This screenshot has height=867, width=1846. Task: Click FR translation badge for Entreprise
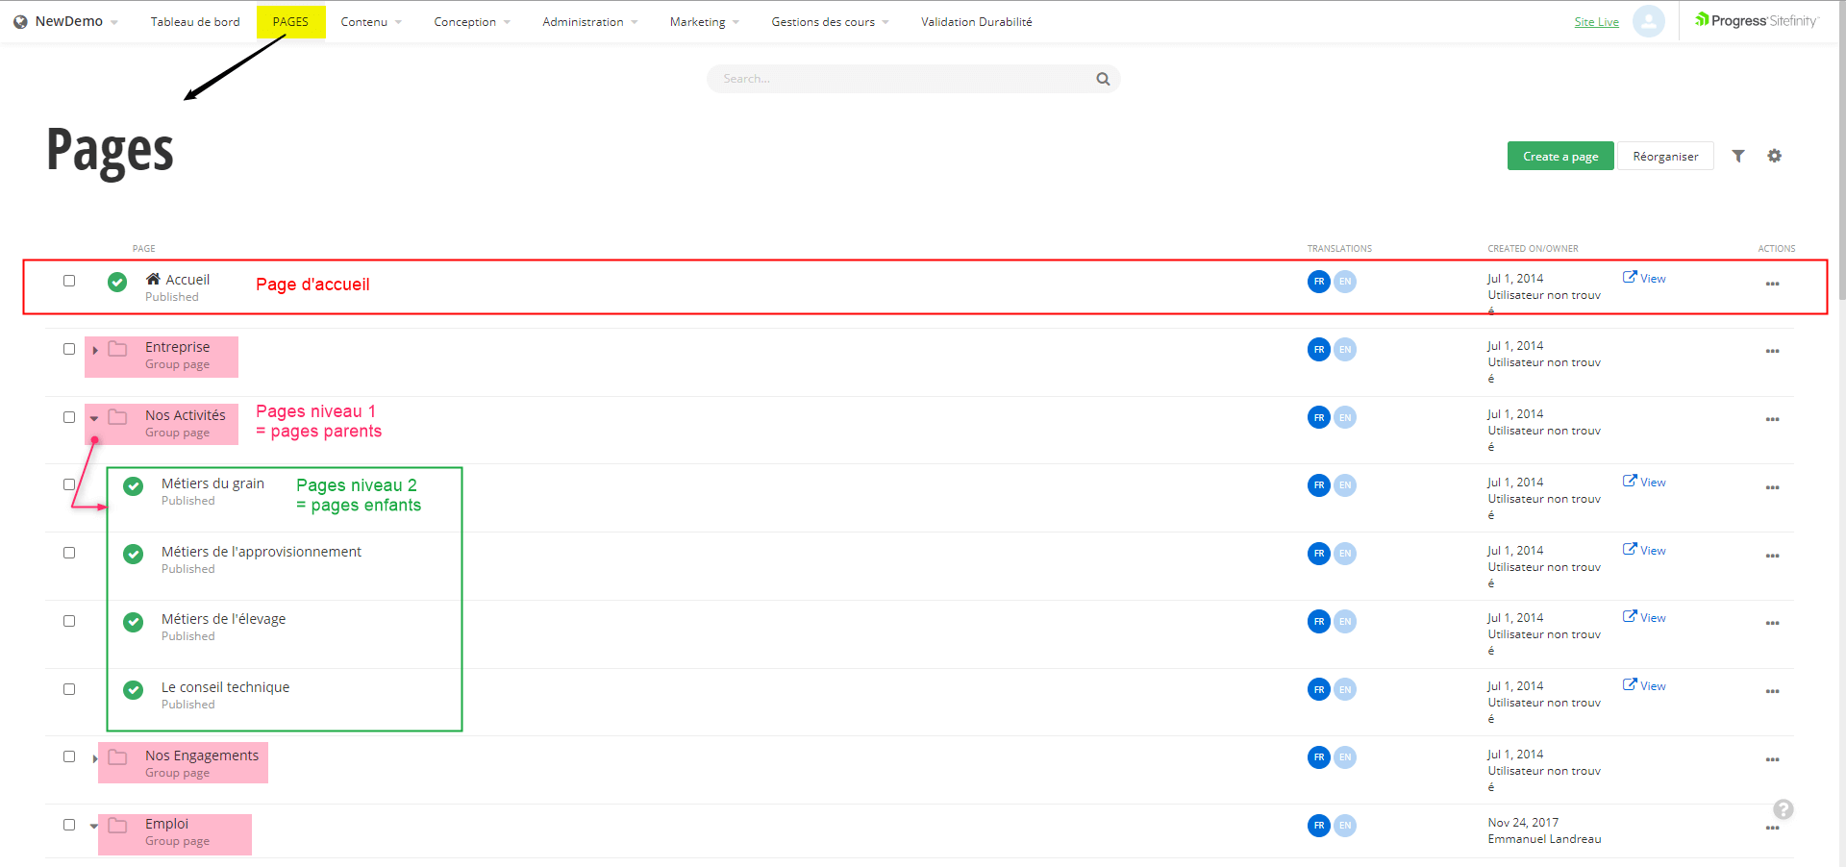coord(1318,350)
